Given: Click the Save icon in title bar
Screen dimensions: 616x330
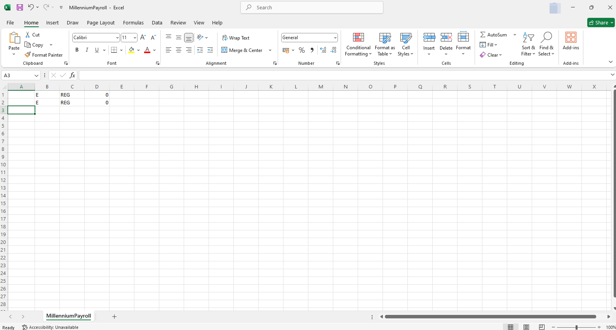Looking at the screenshot, I should 20,7.
